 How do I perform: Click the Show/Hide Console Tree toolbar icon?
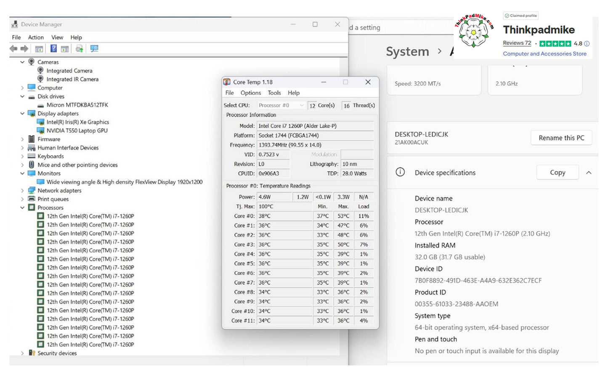tap(39, 49)
